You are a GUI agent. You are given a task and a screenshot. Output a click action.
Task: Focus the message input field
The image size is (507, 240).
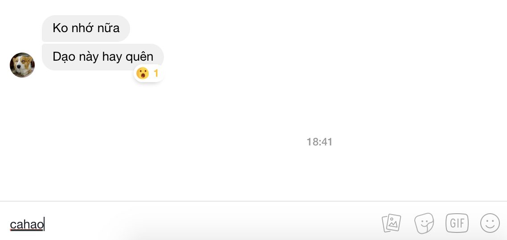(200, 224)
